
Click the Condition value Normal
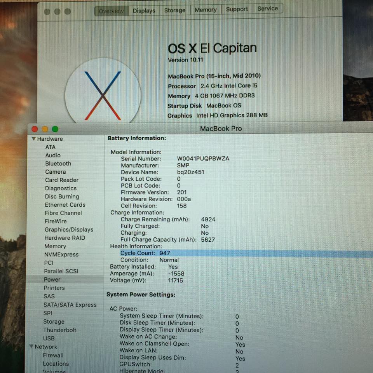coord(169,260)
